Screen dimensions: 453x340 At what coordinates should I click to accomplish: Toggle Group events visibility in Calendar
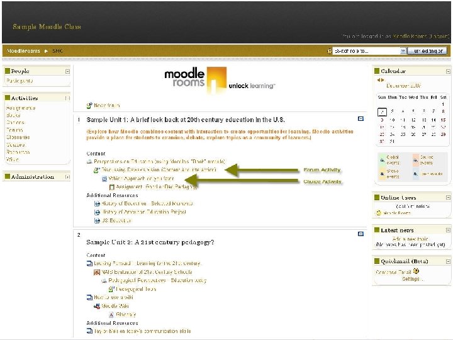(x=383, y=174)
